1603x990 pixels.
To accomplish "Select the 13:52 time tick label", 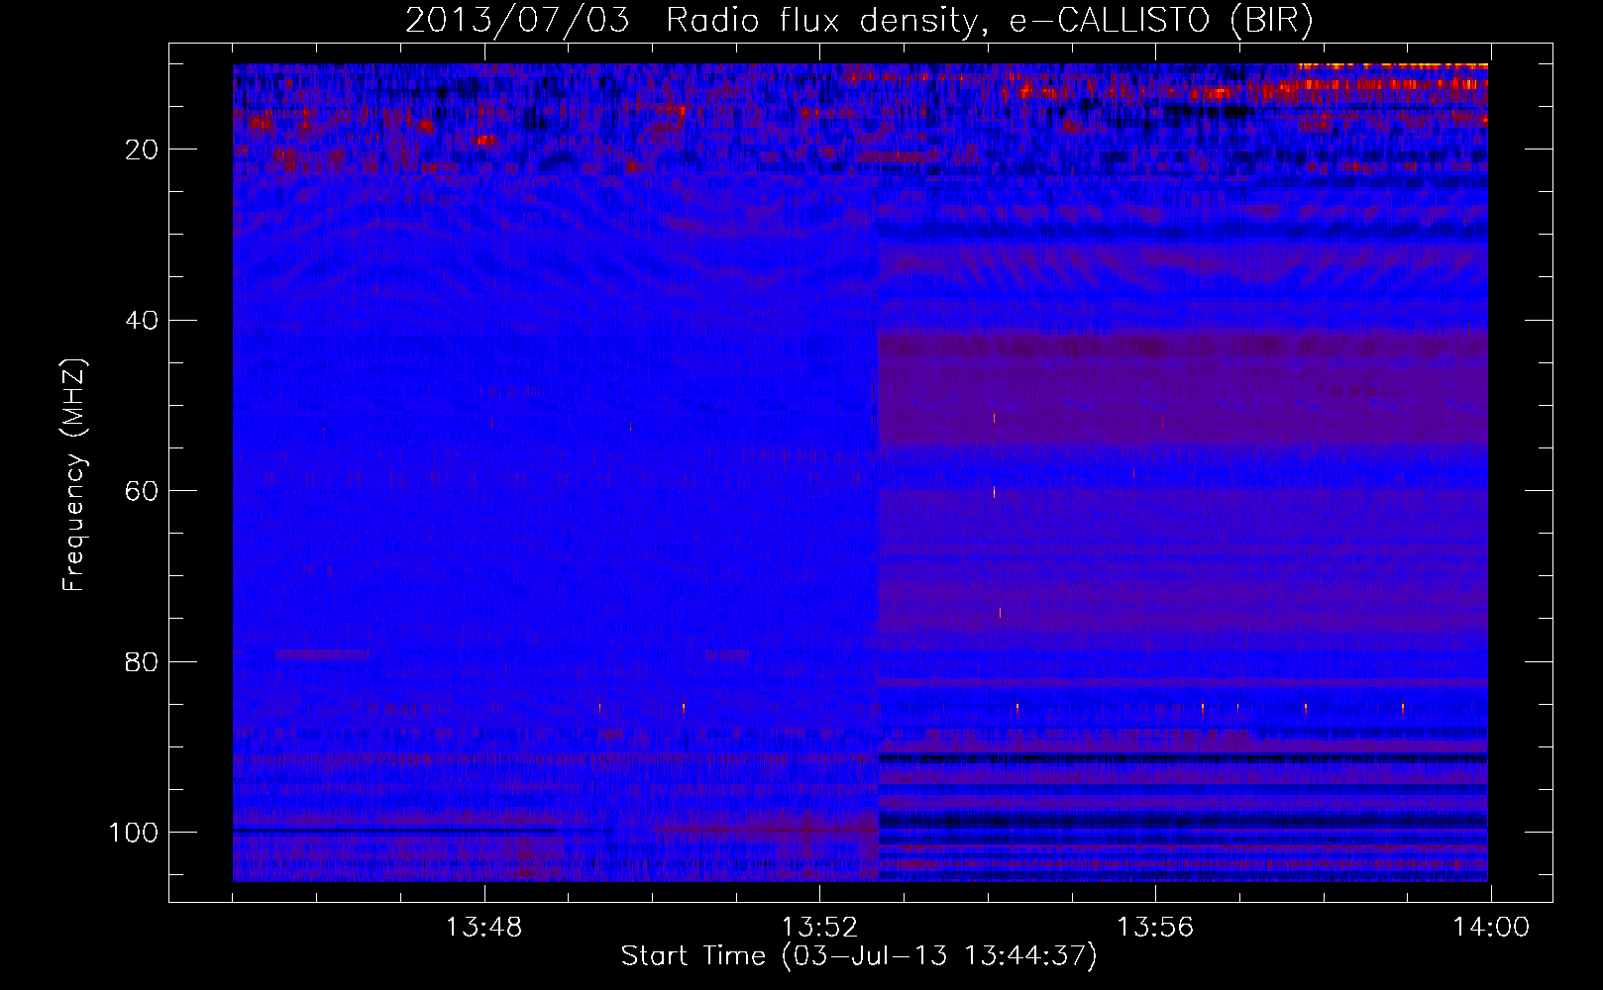I will point(819,928).
